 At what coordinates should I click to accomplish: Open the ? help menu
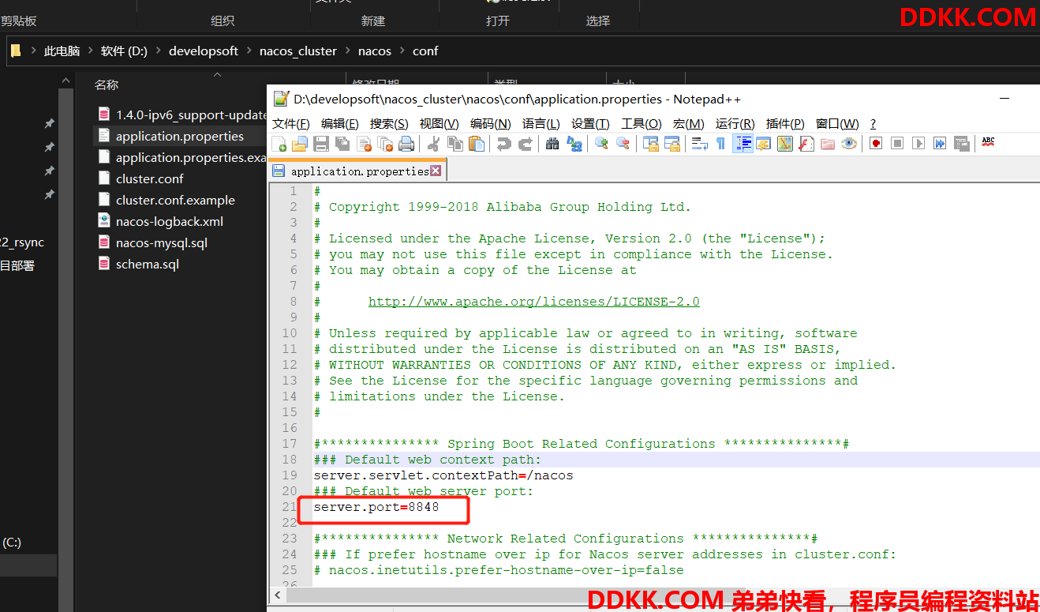coord(874,124)
